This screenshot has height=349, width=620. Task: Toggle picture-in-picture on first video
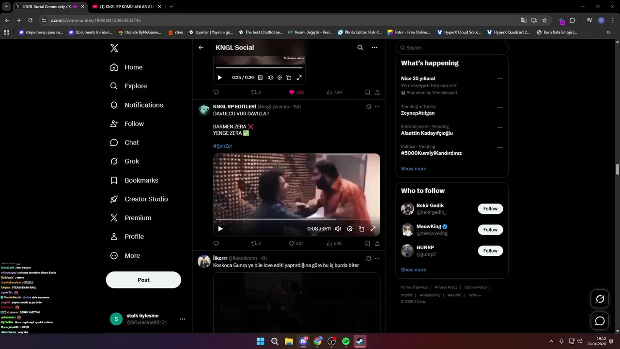[289, 78]
